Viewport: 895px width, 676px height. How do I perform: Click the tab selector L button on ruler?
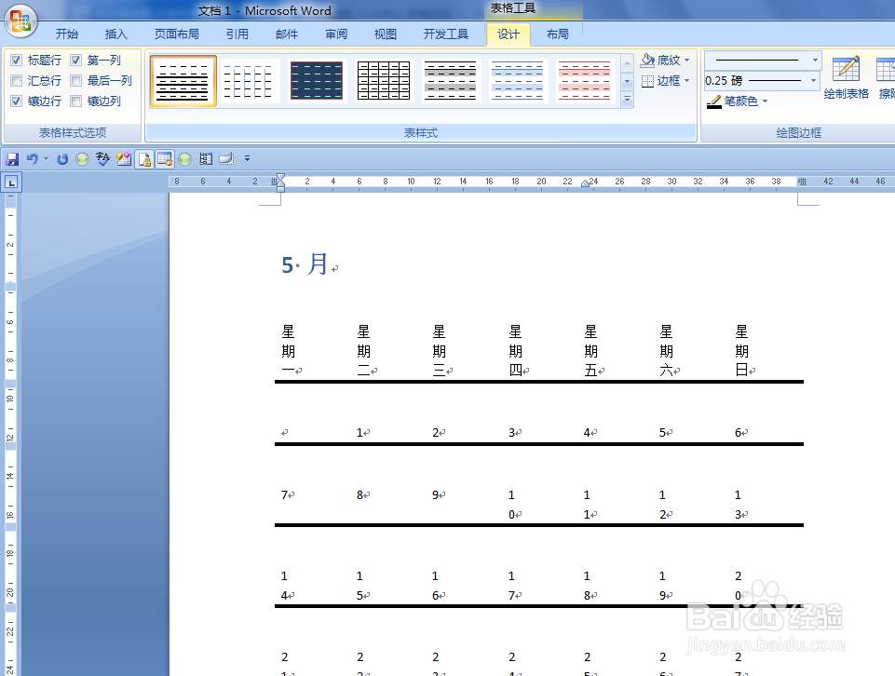click(x=11, y=183)
